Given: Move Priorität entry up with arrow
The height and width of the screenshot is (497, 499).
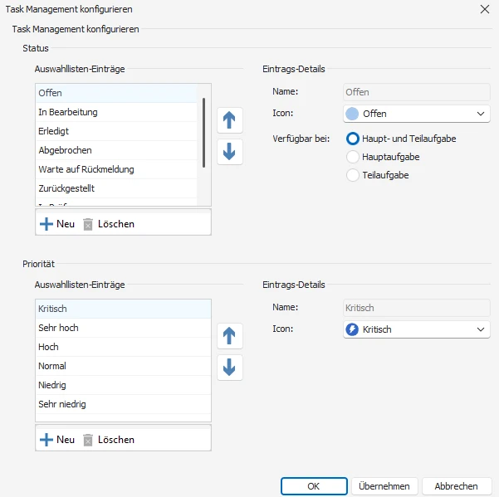Looking at the screenshot, I should (x=230, y=336).
